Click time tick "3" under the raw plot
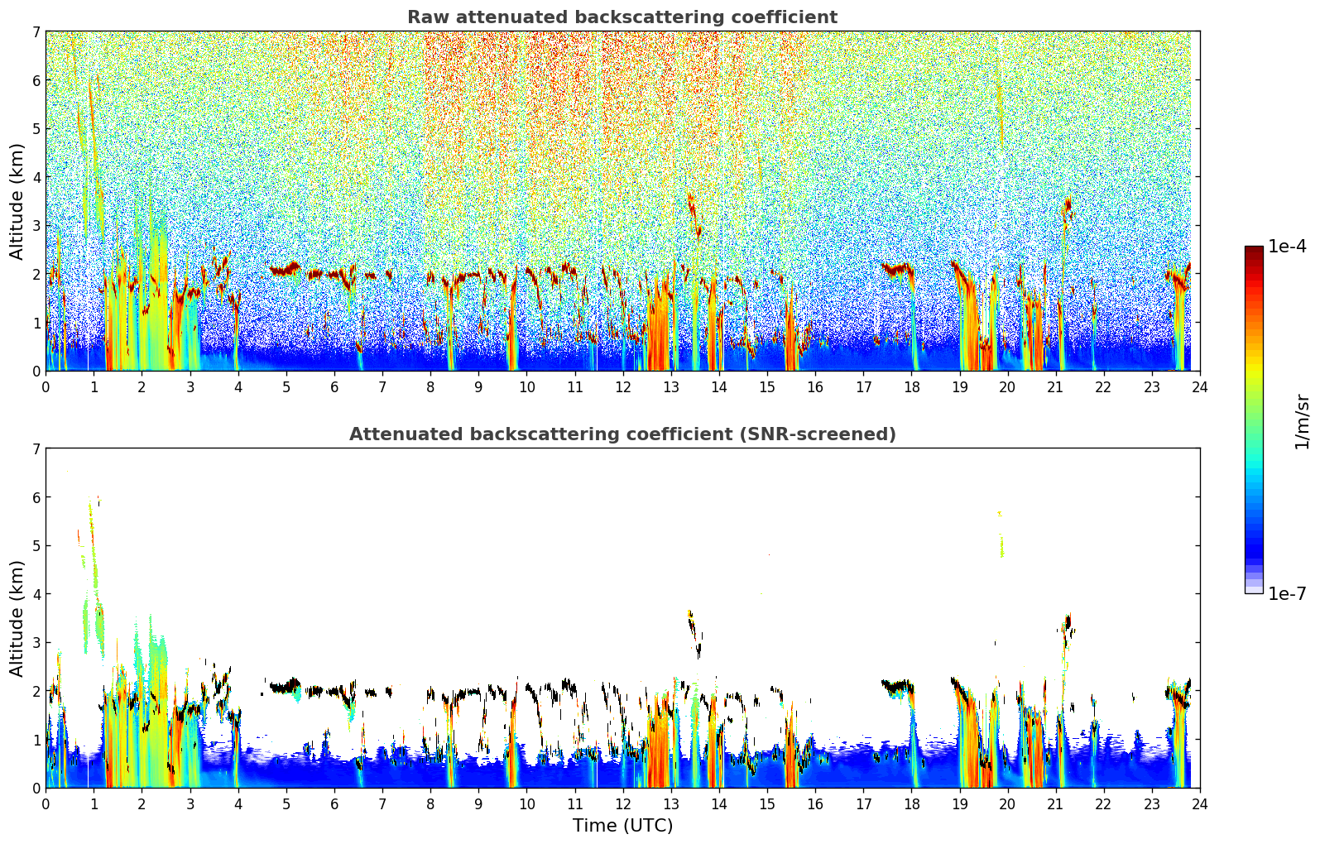This screenshot has width=1320, height=844. coord(190,386)
